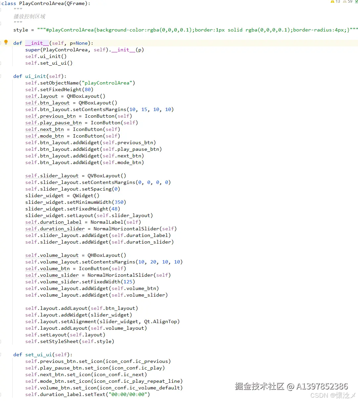Viewport: 358px width, 401px height.
Task: Click the def set_ui_ui(self) definition line
Action: point(43,355)
